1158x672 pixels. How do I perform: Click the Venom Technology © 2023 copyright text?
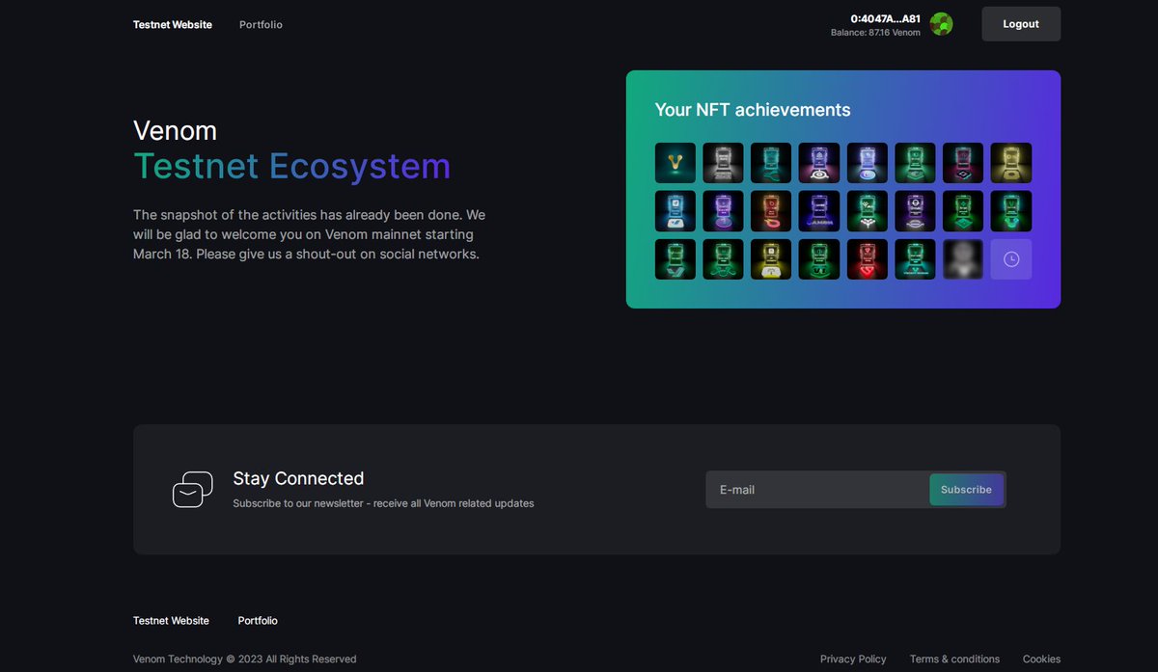245,659
